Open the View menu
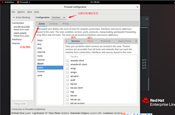 point(30,12)
